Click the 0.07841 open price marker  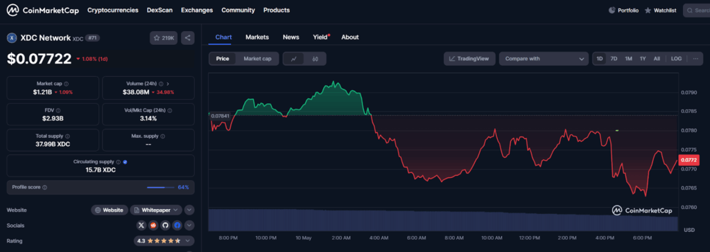(x=221, y=116)
